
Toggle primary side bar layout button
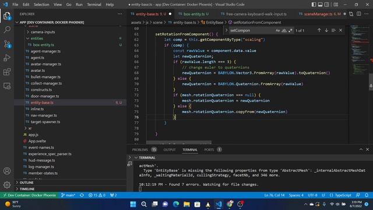pyautogui.click(x=314, y=5)
